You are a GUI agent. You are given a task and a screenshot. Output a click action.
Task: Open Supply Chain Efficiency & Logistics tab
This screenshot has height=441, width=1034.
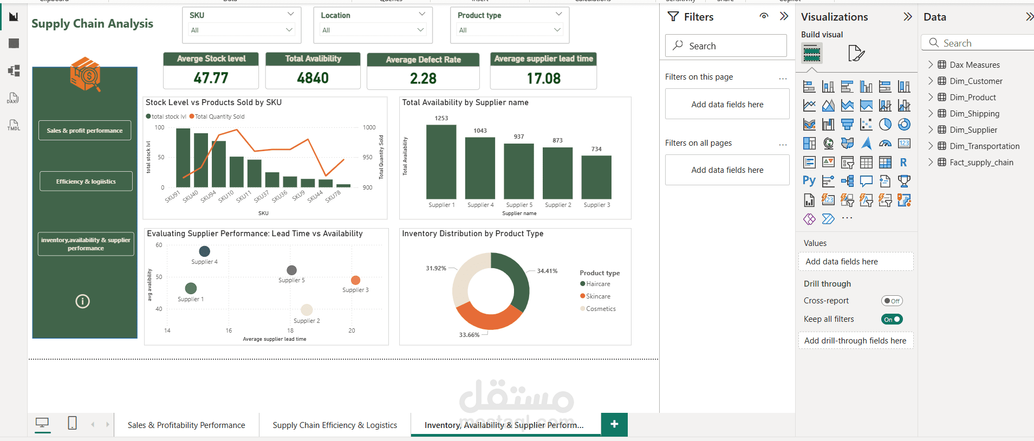pos(335,425)
